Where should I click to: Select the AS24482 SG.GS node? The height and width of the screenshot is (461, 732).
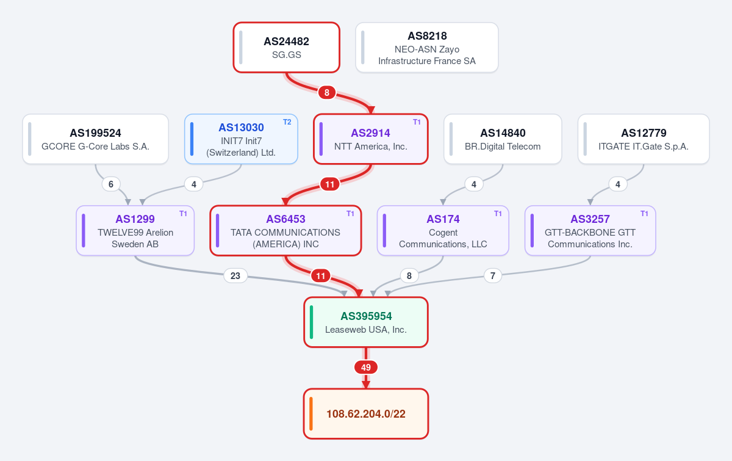(x=287, y=48)
